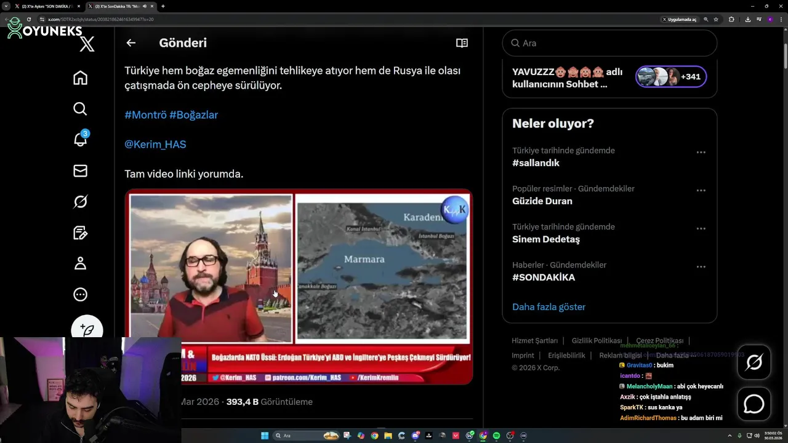
Task: Open Erişilebilirlik footer link
Action: point(566,355)
